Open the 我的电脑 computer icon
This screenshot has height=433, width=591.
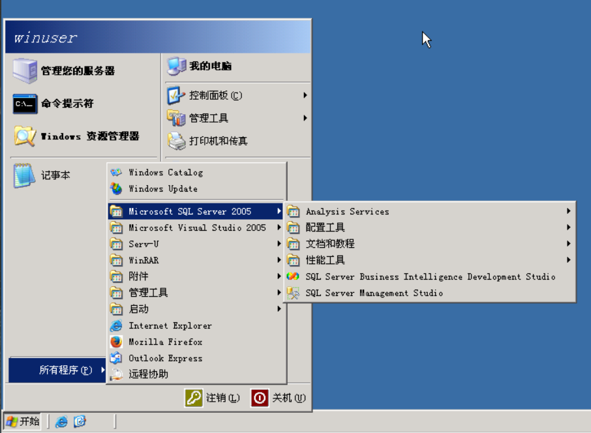coord(177,66)
